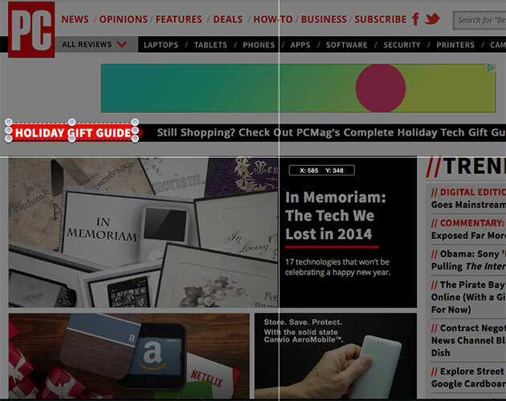Expand the All Reviews dropdown arrow
The height and width of the screenshot is (401, 506).
click(121, 44)
